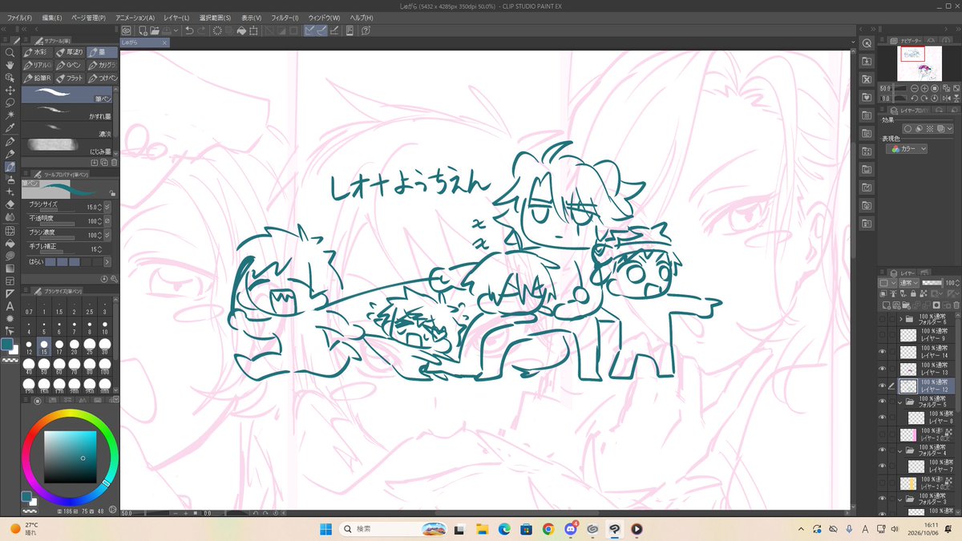962x541 pixels.
Task: Select the Lasso selection tool
Action: 10,103
